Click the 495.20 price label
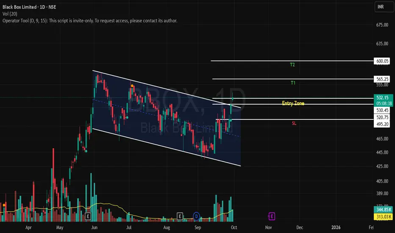The width and height of the screenshot is (395, 233). [x=382, y=124]
